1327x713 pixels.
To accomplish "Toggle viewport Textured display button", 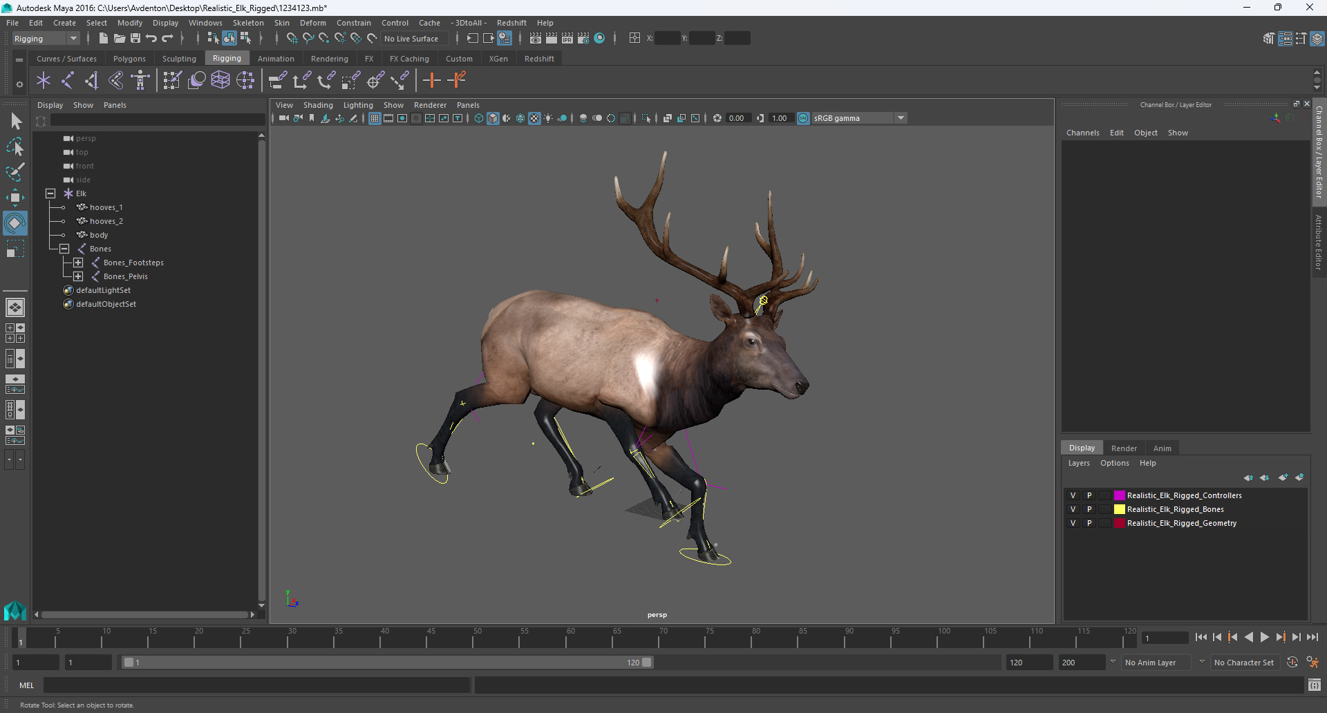I will tap(534, 119).
